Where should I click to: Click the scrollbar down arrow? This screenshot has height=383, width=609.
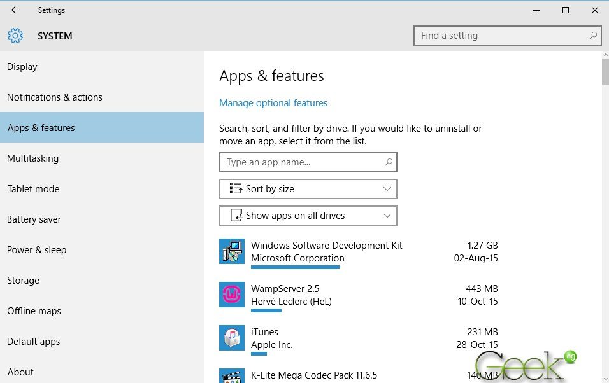(606, 379)
